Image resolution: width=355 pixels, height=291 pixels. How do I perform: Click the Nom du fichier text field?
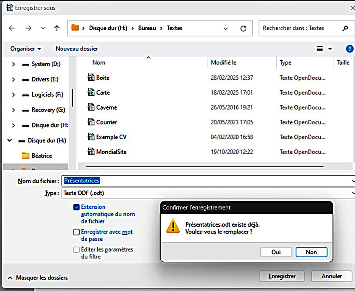click(x=207, y=180)
